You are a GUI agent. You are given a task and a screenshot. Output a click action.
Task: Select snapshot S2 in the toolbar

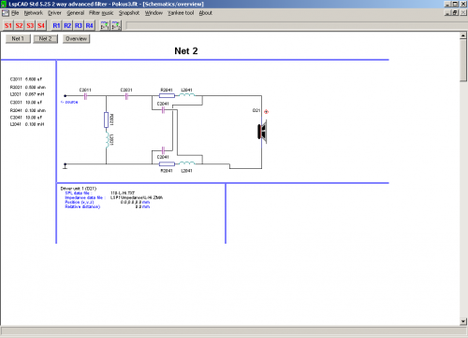[19, 25]
